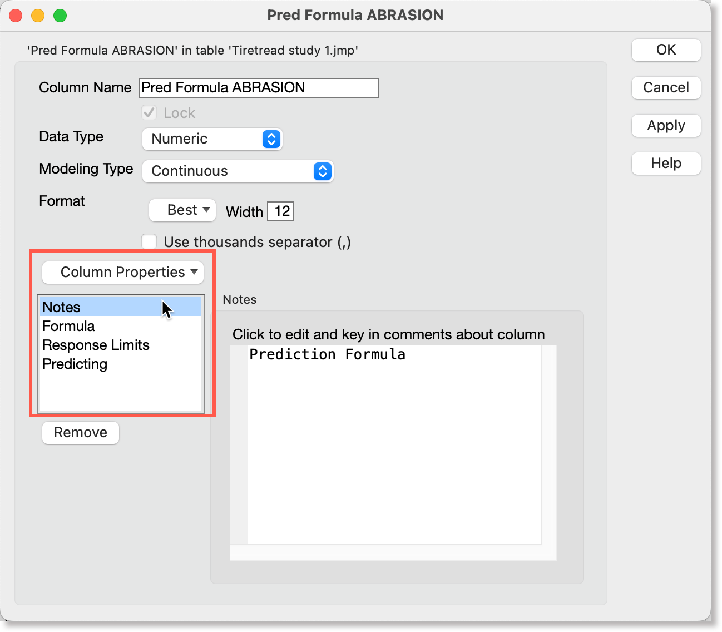The width and height of the screenshot is (722, 632).
Task: Open the Data Type Numeric dropdown
Action: [212, 139]
